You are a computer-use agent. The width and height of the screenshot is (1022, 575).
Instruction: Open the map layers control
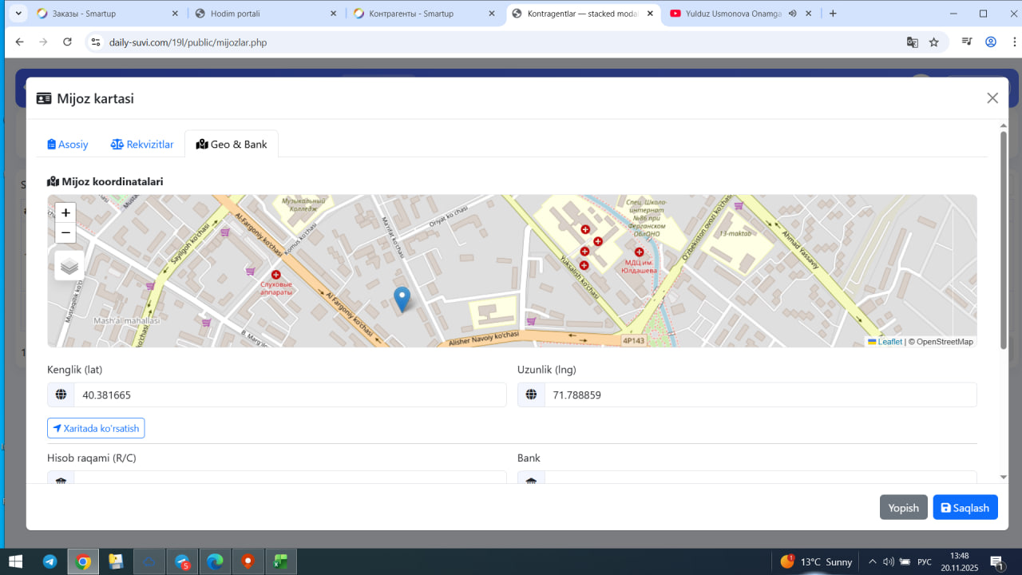[x=69, y=266]
